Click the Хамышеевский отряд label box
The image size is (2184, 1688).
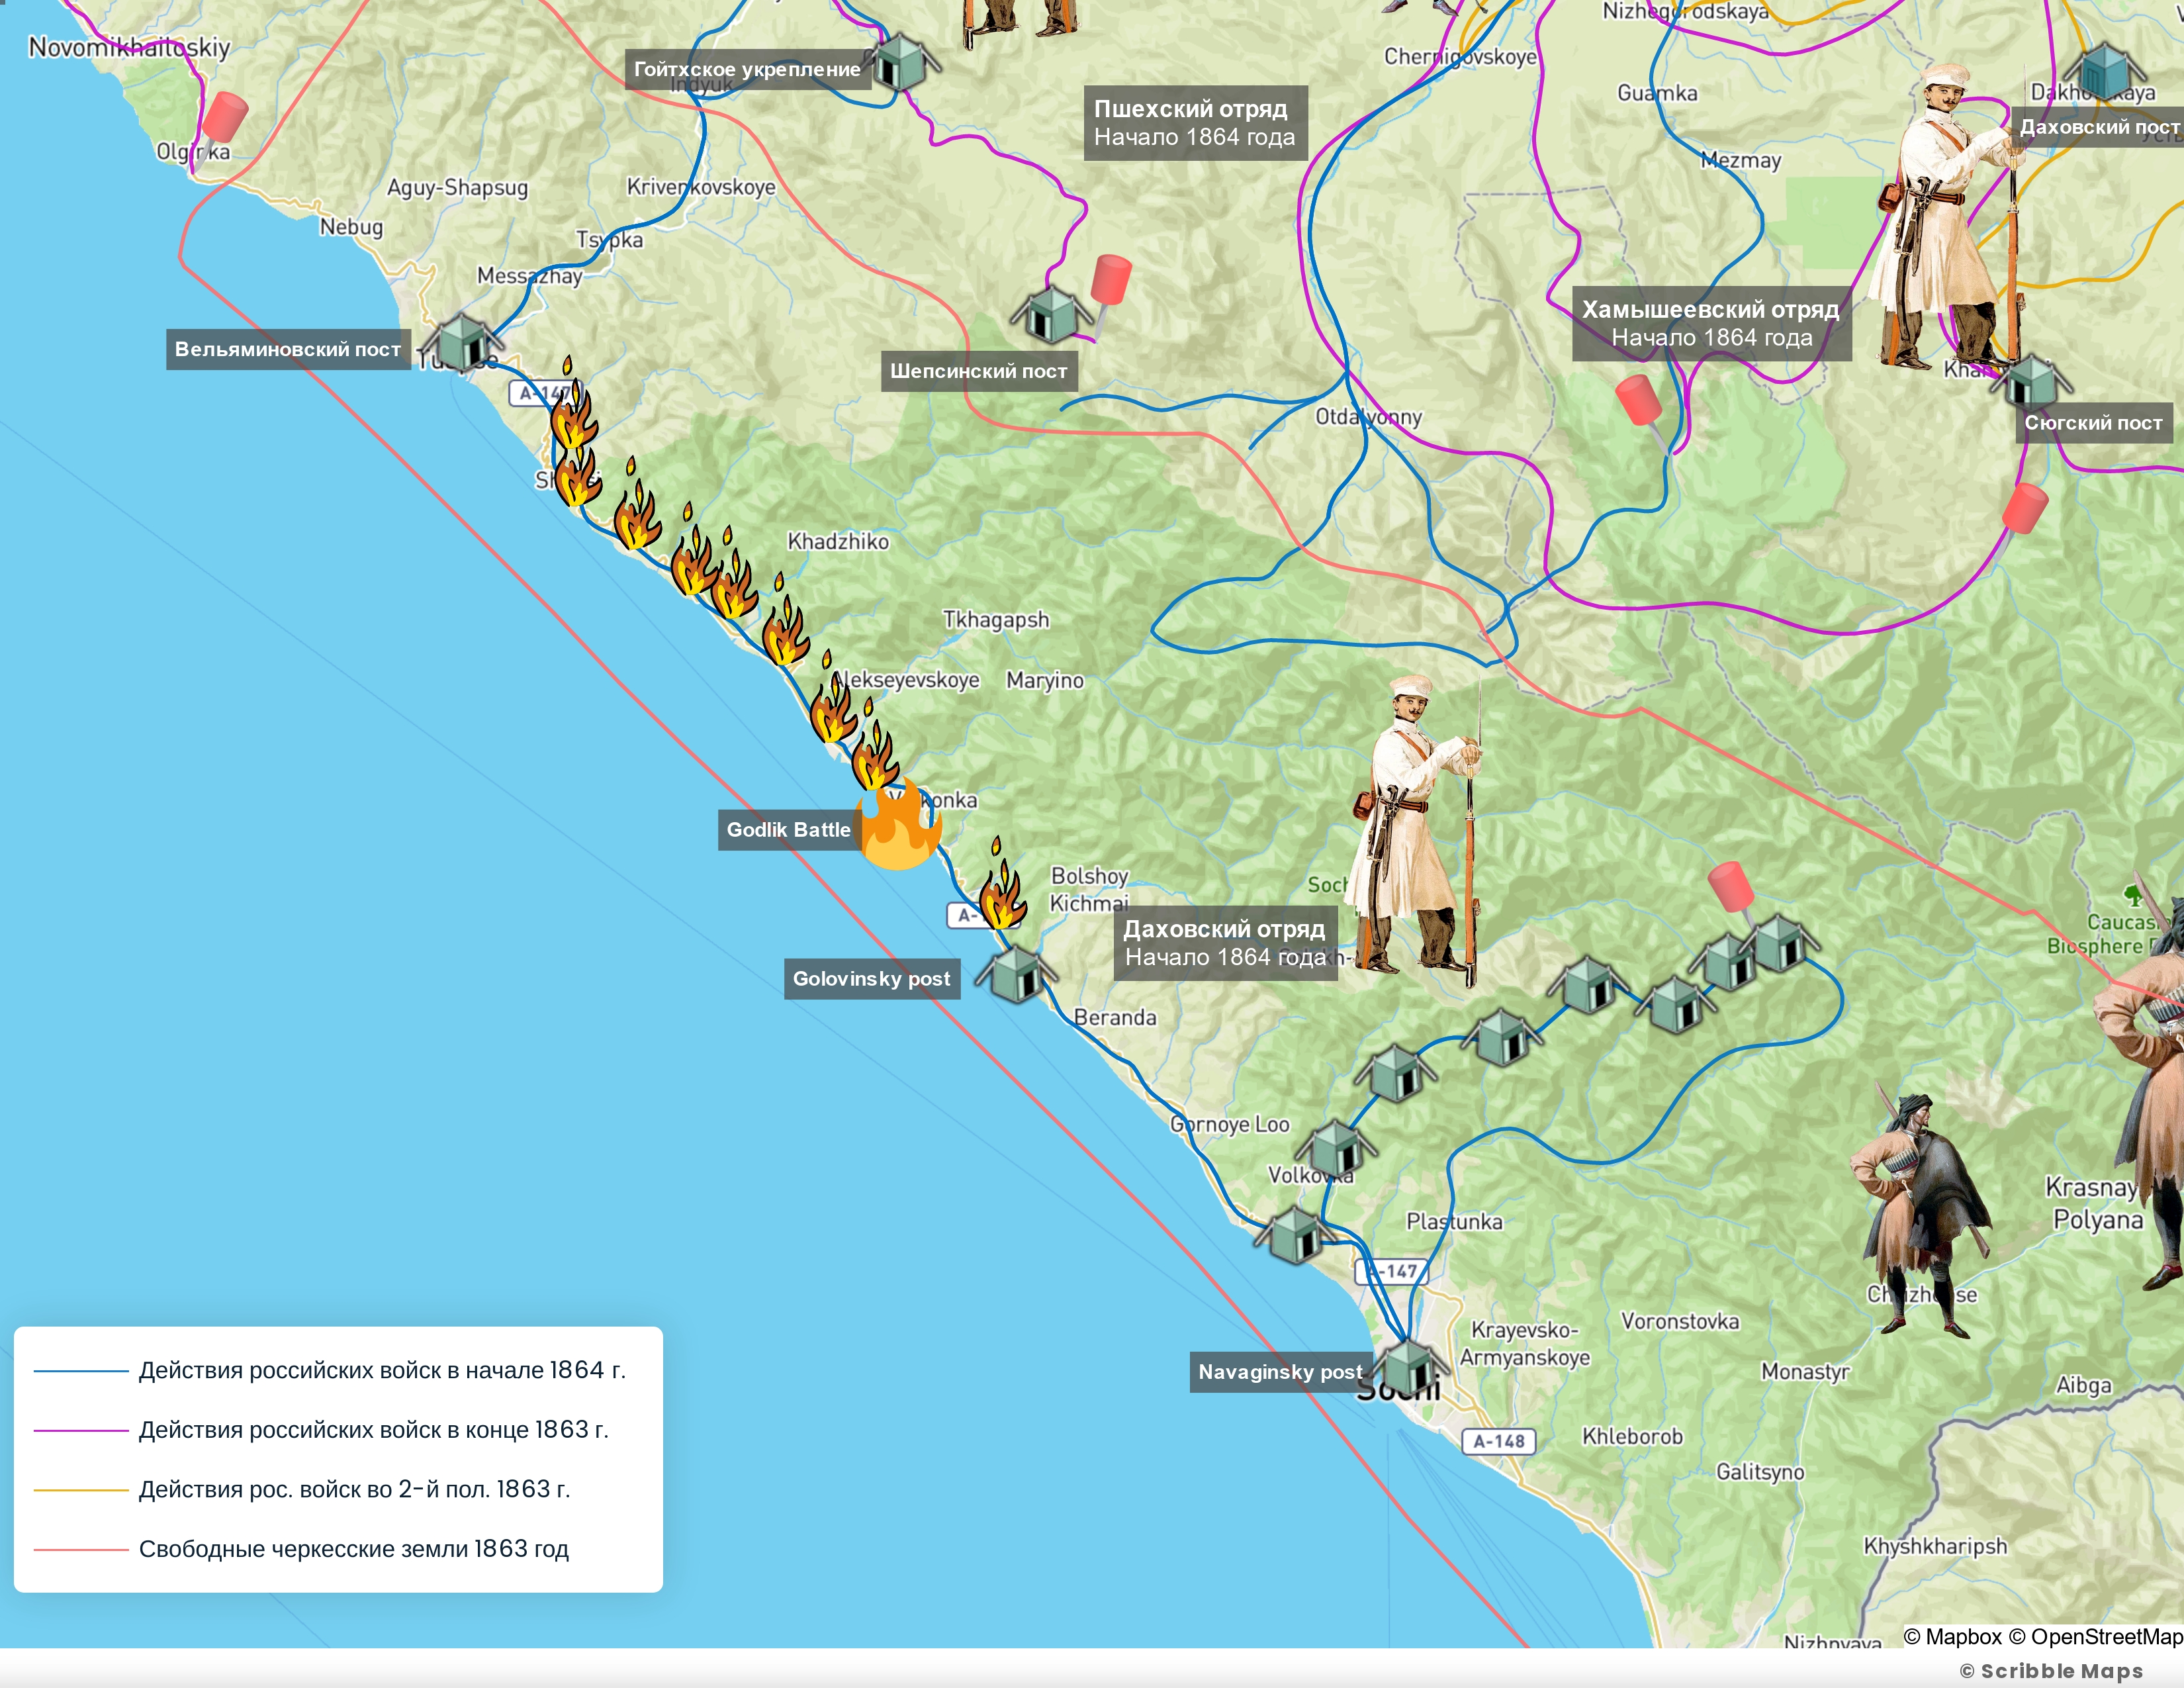[x=1711, y=323]
